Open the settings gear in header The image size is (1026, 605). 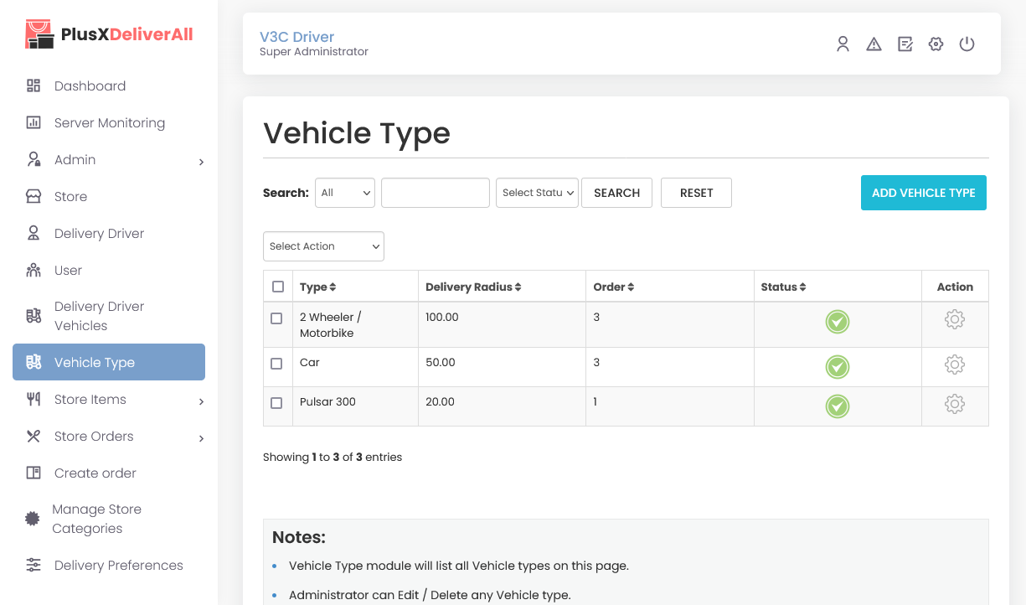tap(936, 44)
